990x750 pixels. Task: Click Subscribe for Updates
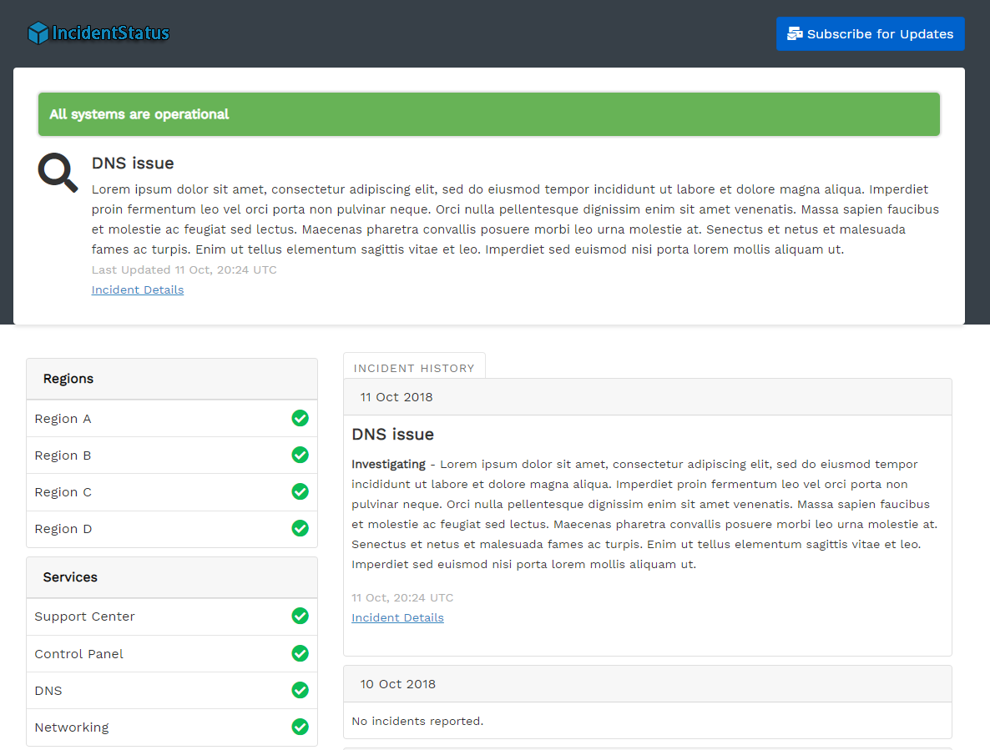pyautogui.click(x=870, y=33)
